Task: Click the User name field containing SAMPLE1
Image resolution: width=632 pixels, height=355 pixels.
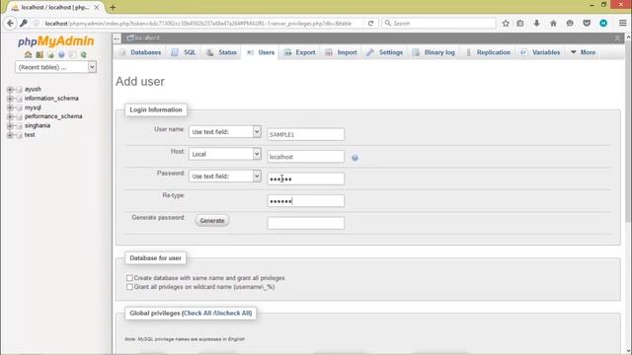Action: point(306,134)
